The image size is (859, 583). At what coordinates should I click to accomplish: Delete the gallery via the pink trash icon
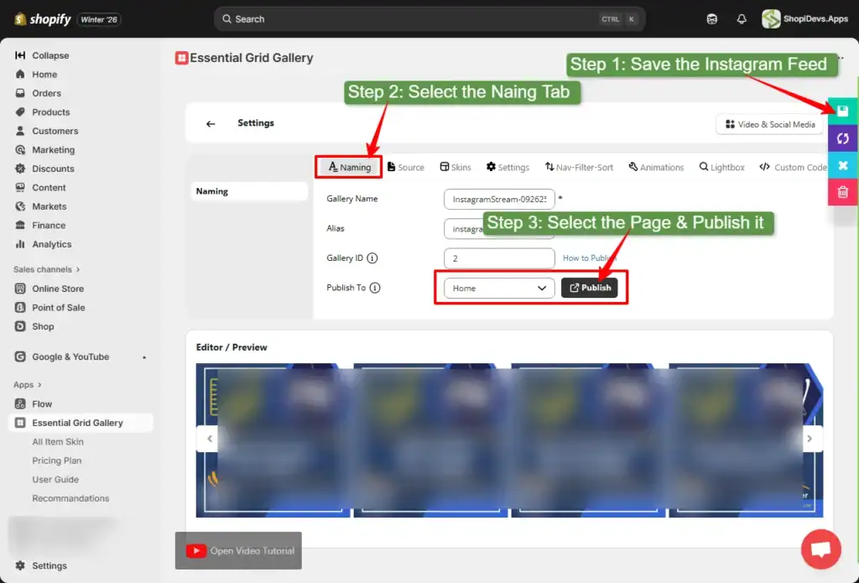point(842,191)
